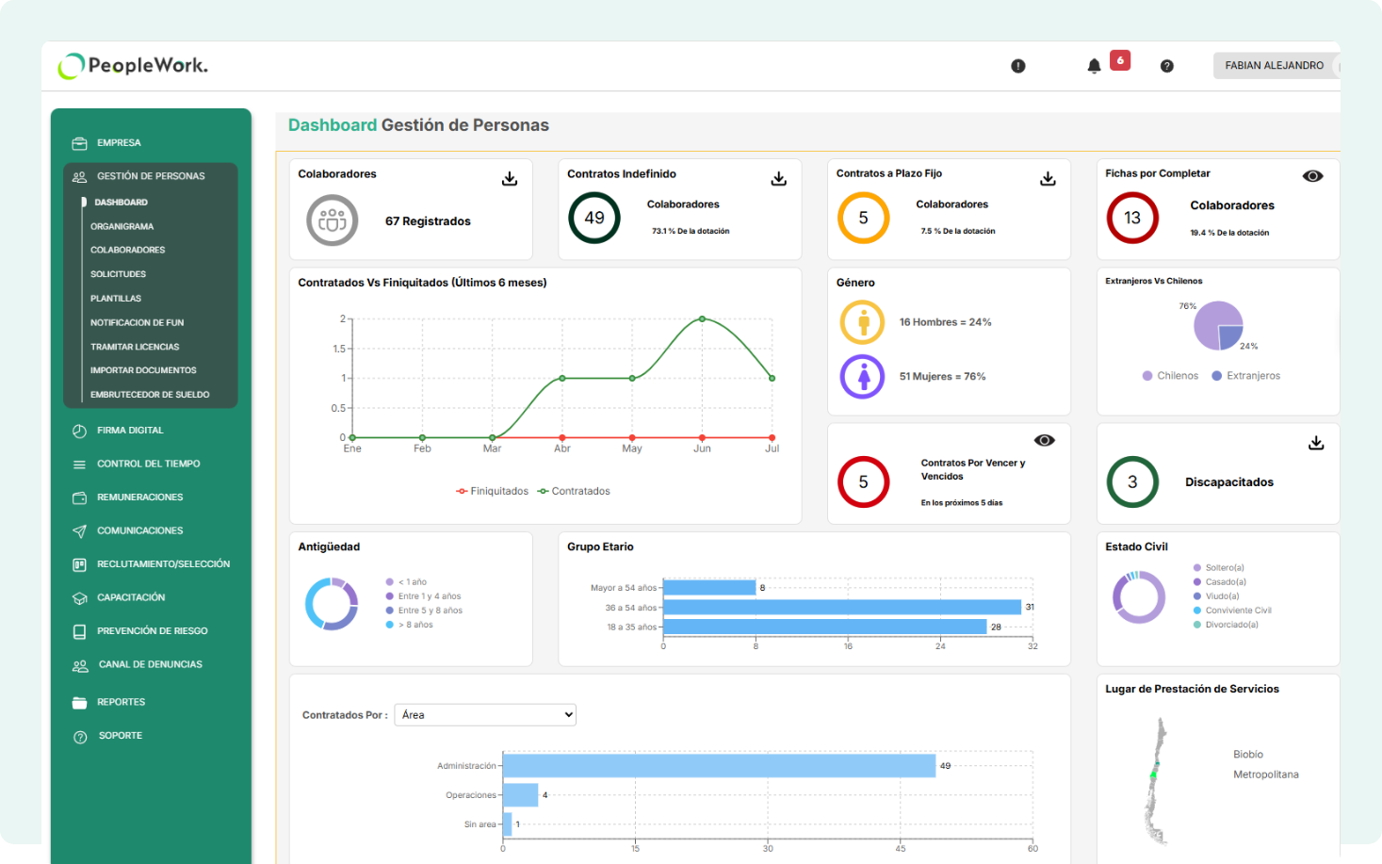Toggle Finiquitados series in chart legend
The image size is (1382, 864).
pyautogui.click(x=492, y=491)
